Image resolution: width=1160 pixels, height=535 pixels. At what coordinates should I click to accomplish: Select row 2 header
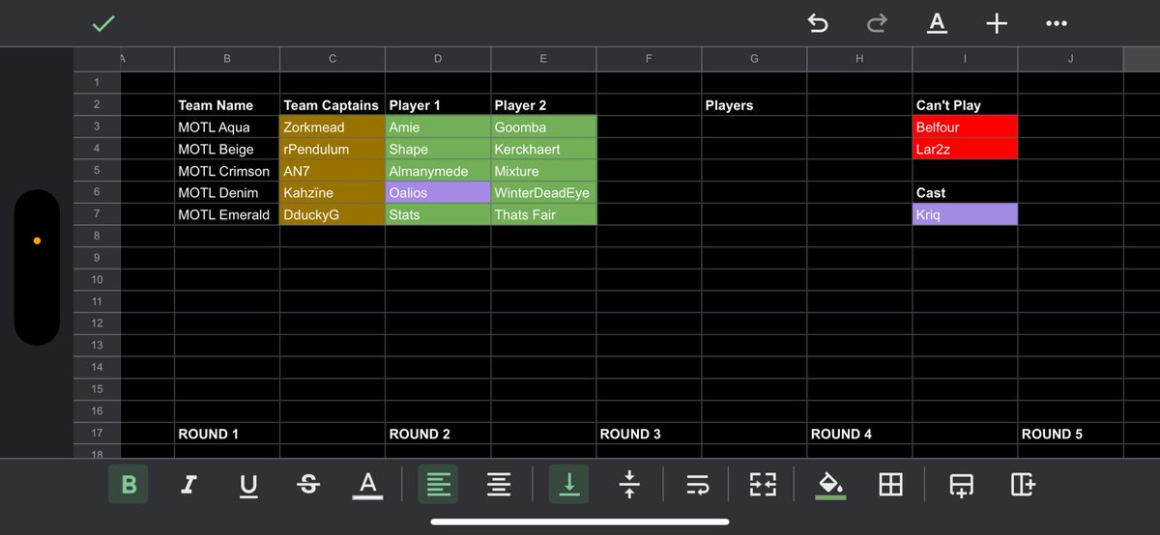pyautogui.click(x=97, y=105)
